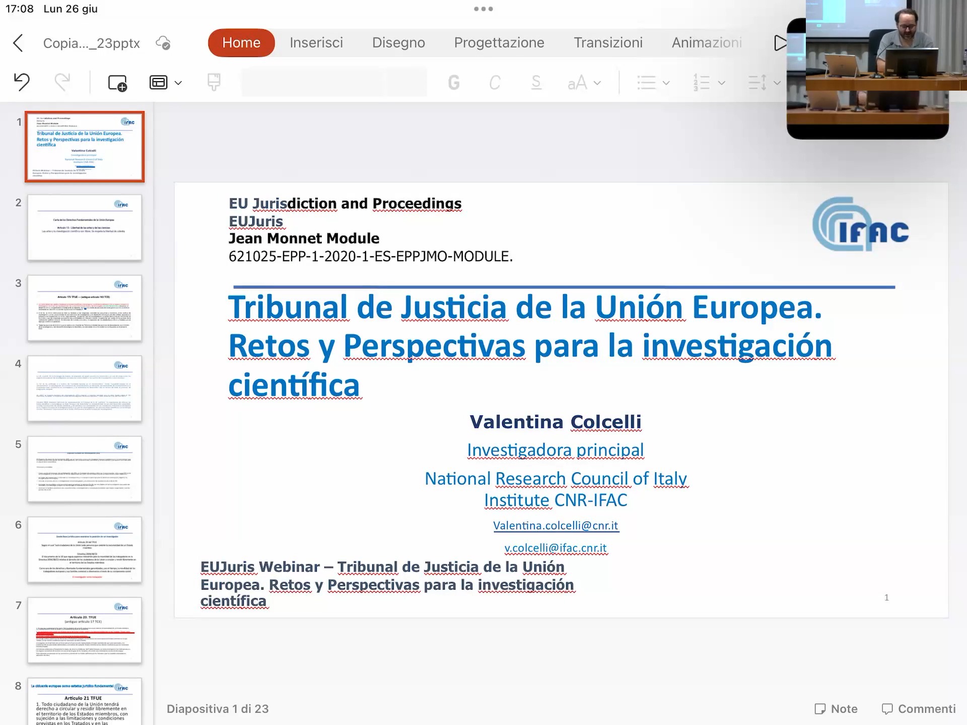Toggle italic (C) formatting
The image size is (967, 725).
(495, 83)
